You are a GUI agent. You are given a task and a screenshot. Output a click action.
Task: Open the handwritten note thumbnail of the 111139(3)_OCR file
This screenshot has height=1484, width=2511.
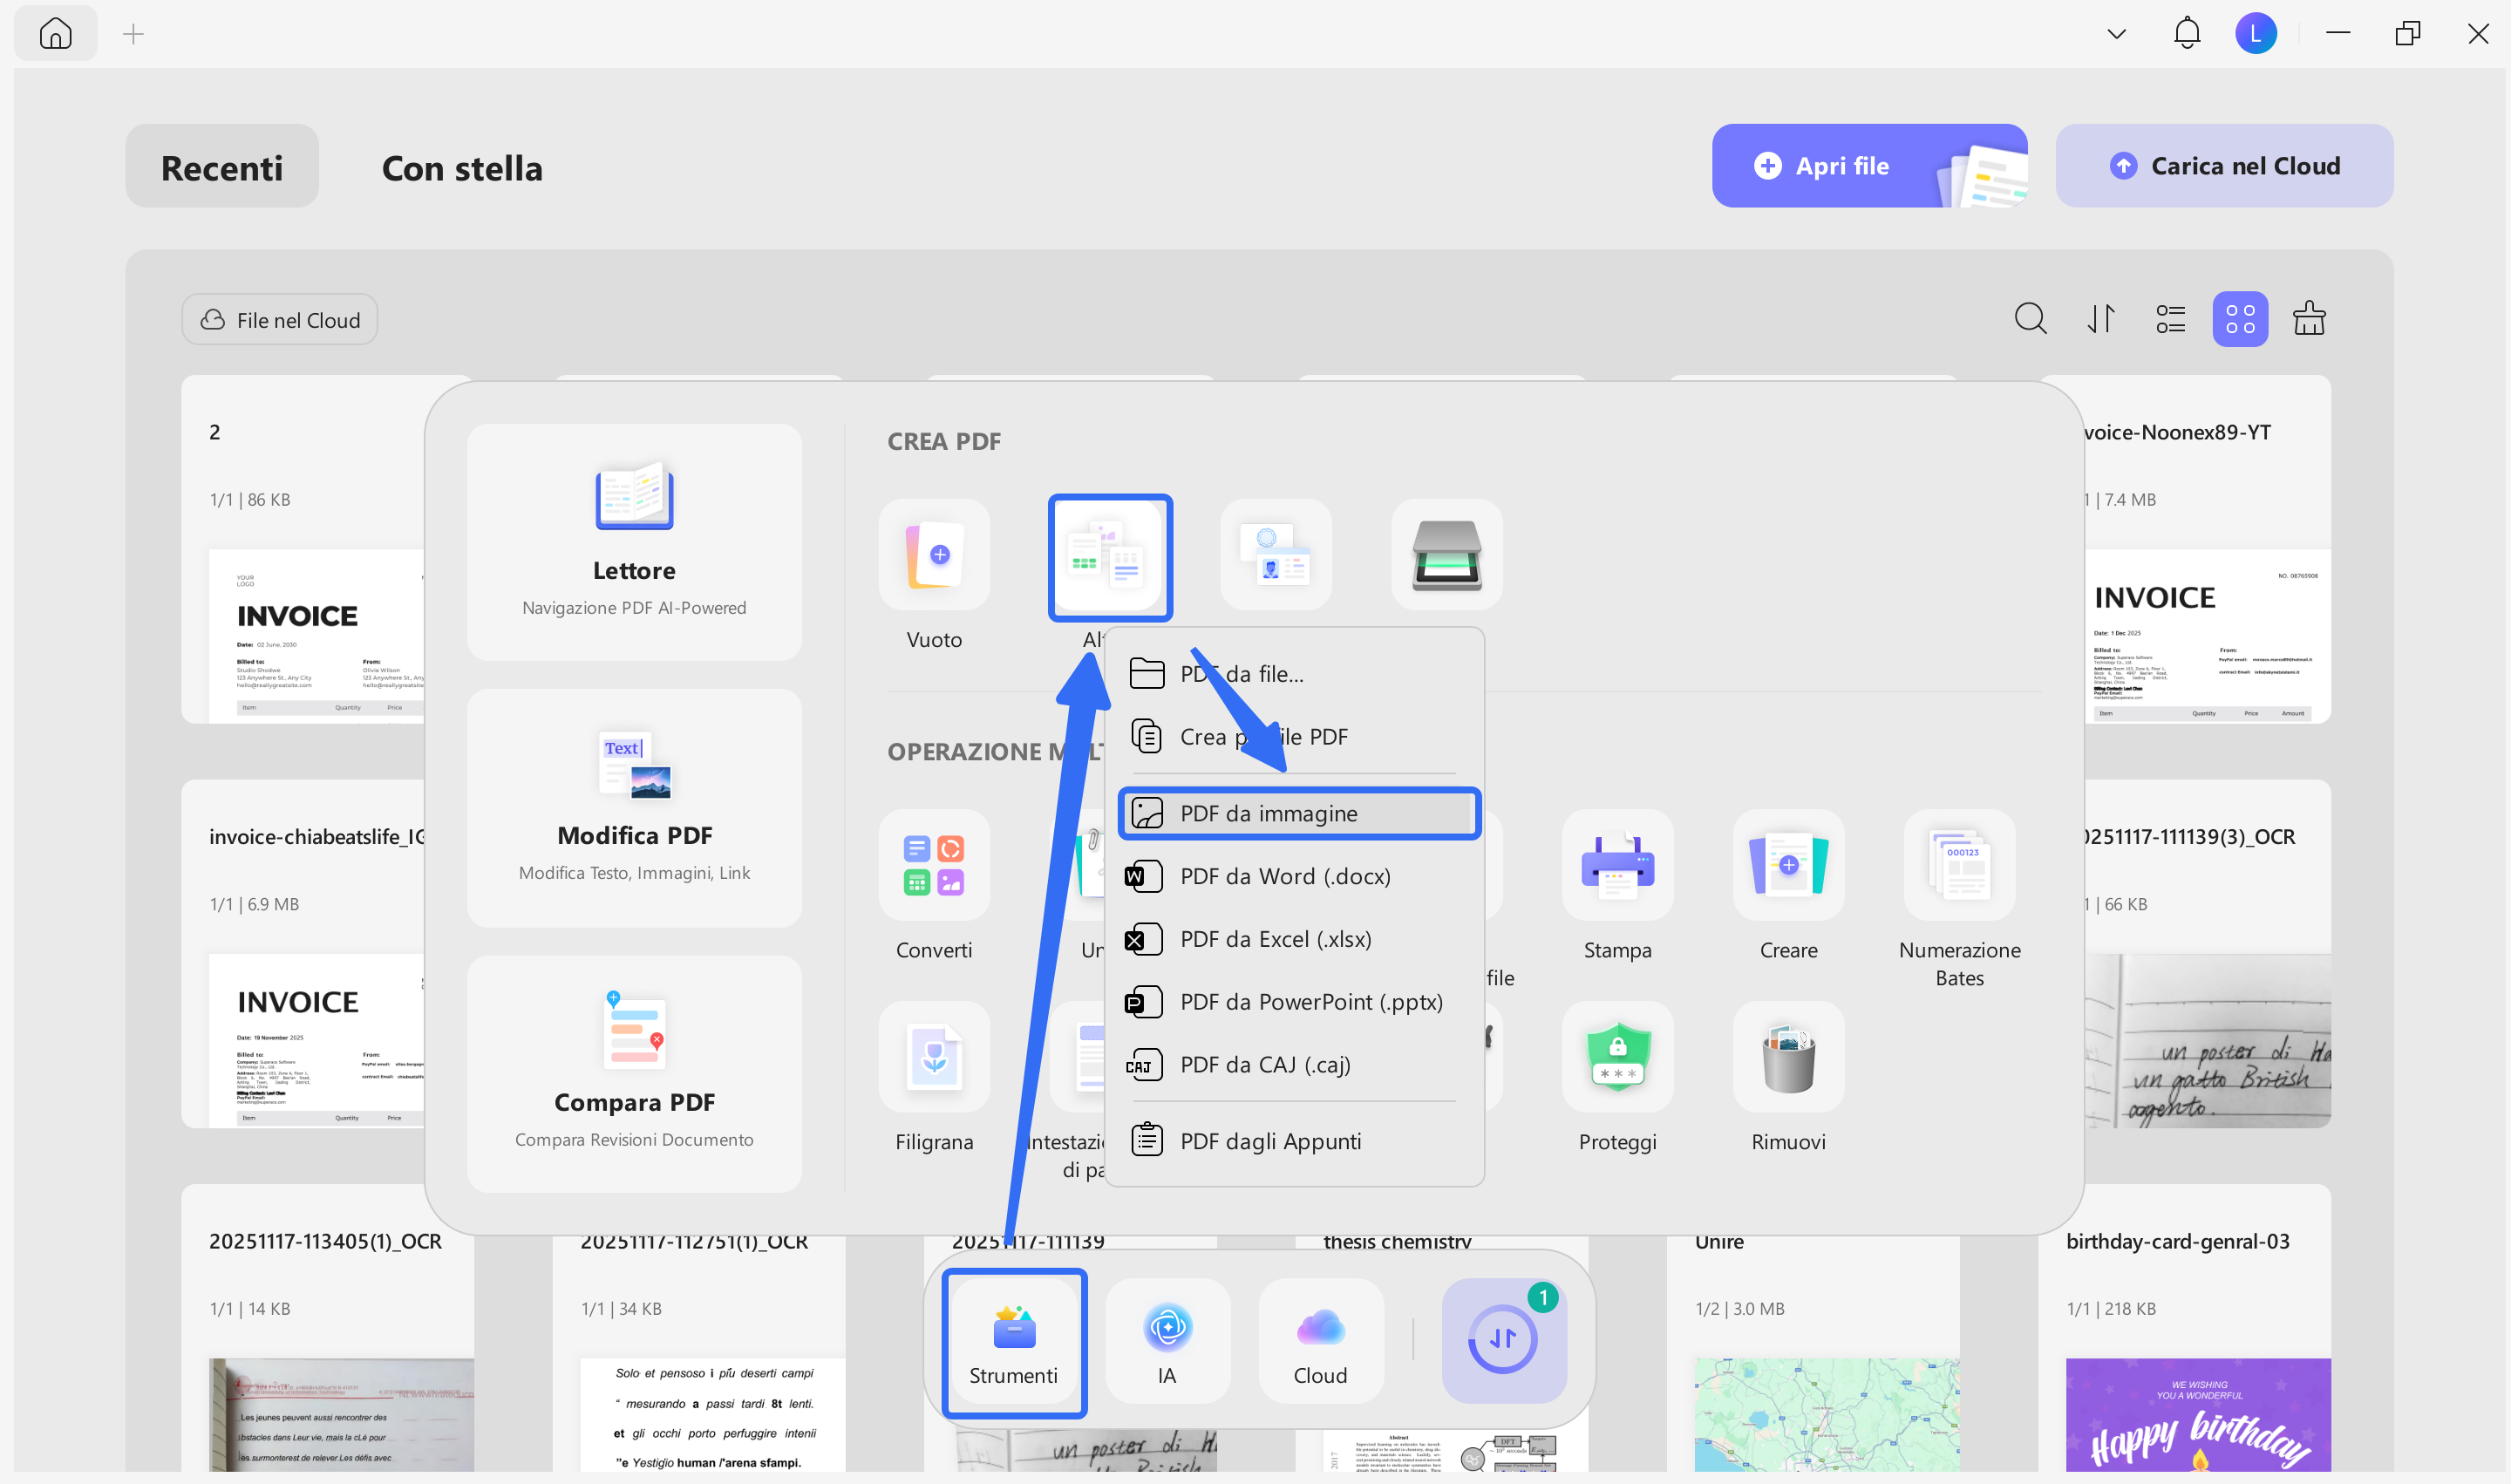click(2208, 1040)
